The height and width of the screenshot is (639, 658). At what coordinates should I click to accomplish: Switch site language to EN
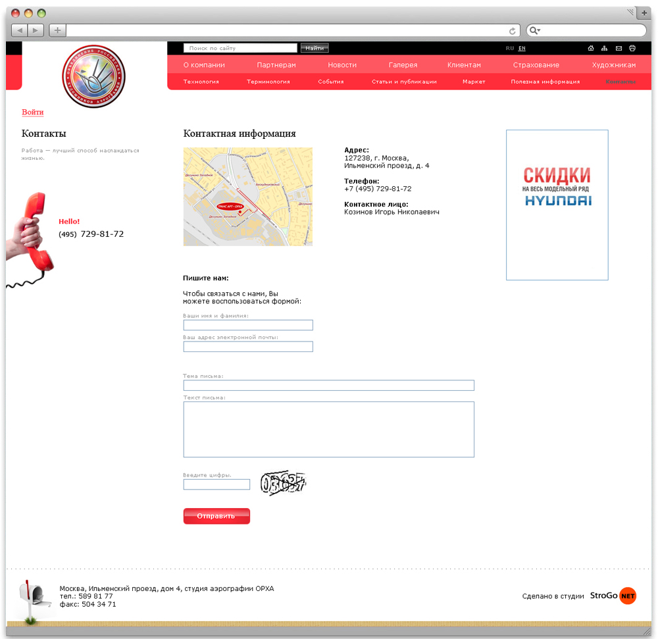pyautogui.click(x=522, y=48)
